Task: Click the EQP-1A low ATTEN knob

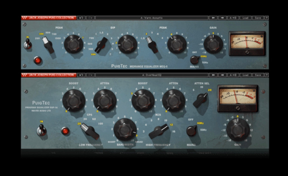Action: (x=105, y=101)
